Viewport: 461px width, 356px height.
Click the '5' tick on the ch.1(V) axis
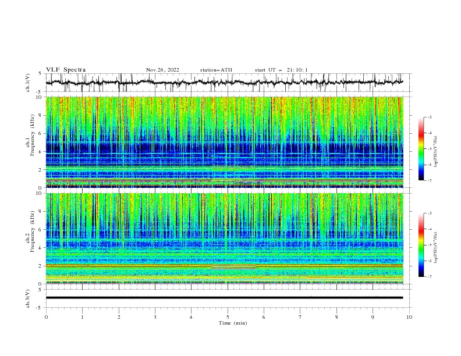pos(40,73)
